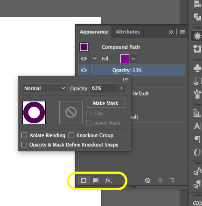Viewport: 202px width, 206px height.
Task: Click the Make Mask button
Action: click(x=105, y=103)
